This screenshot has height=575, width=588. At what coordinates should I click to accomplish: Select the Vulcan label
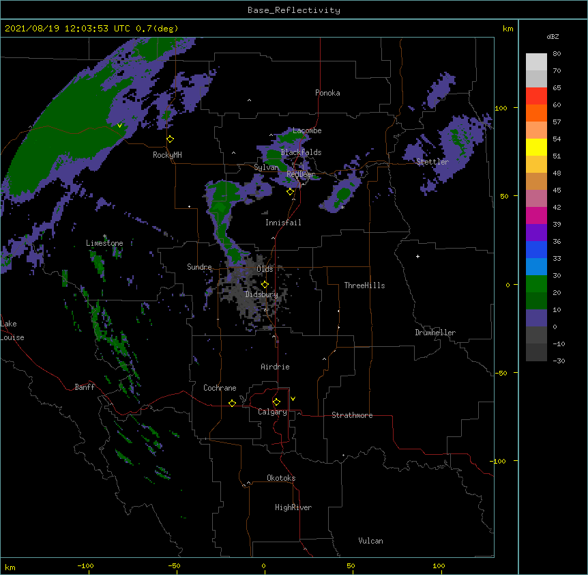pos(370,541)
